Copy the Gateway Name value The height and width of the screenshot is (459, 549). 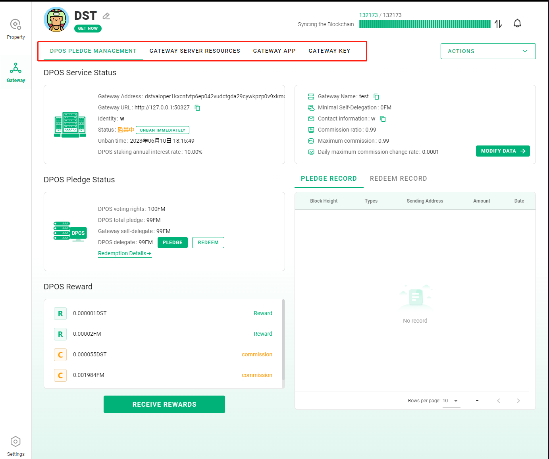coord(376,97)
